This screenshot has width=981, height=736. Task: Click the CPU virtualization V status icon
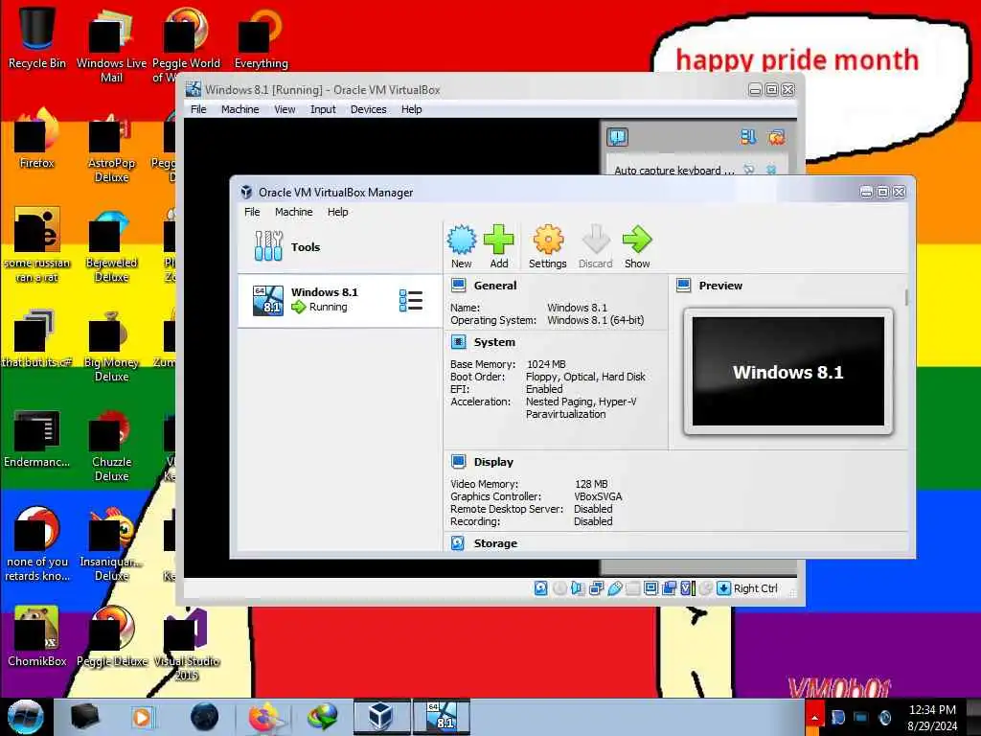(688, 588)
